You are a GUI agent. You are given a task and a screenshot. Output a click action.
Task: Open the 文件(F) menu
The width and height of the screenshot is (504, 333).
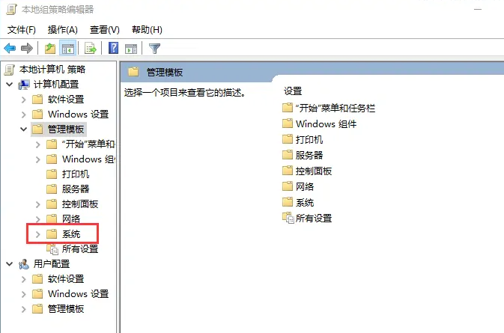pyautogui.click(x=22, y=30)
